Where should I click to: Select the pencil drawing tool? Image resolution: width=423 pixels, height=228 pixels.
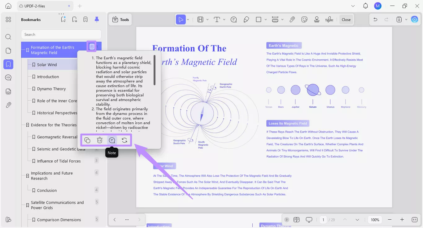[246, 19]
